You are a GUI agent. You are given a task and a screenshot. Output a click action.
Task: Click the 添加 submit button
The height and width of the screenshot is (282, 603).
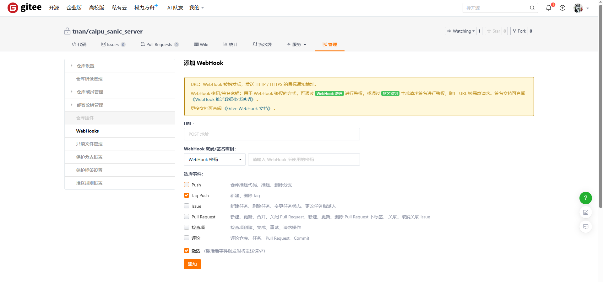[x=192, y=264]
